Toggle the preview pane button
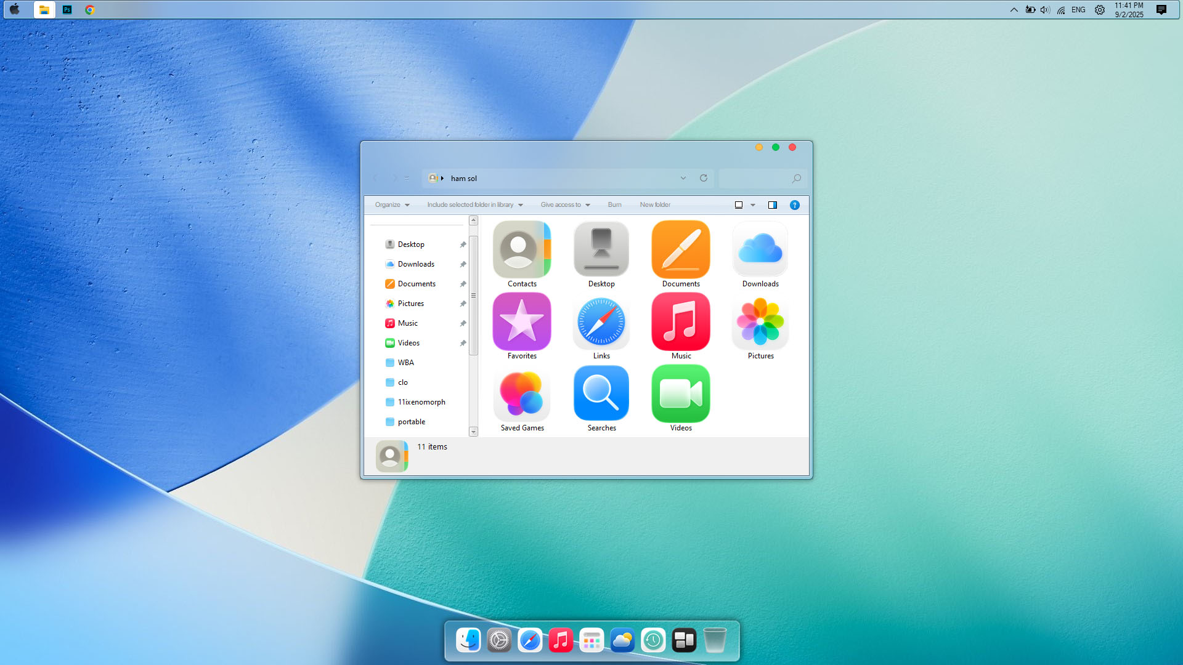This screenshot has width=1183, height=665. pos(772,205)
